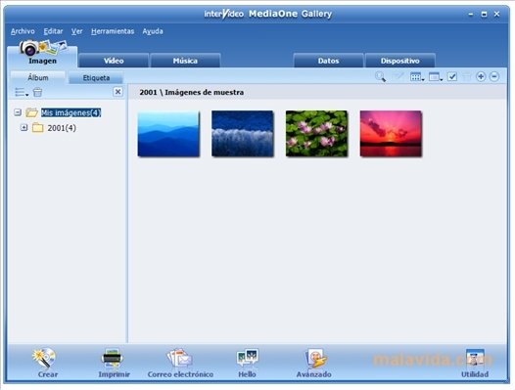Toggle the select-all checkmark button
This screenshot has height=390, width=515.
(x=452, y=77)
